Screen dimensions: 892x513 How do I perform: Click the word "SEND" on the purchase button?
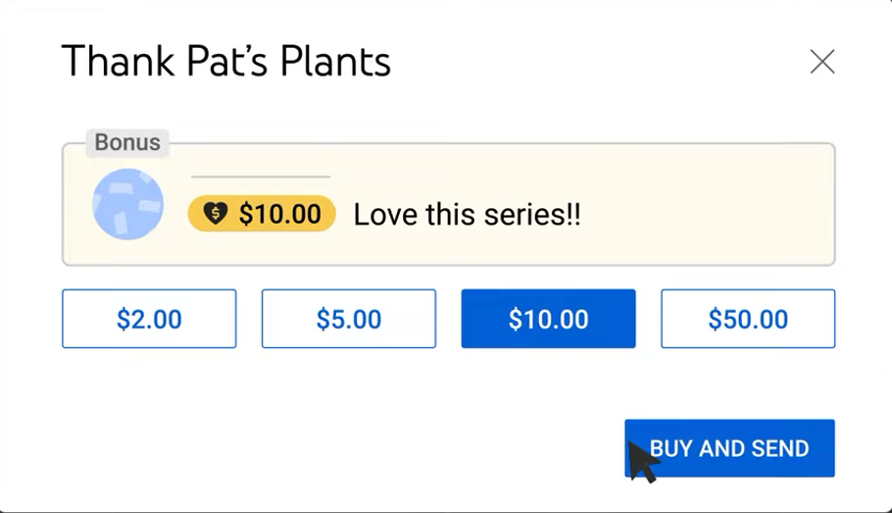(774, 448)
